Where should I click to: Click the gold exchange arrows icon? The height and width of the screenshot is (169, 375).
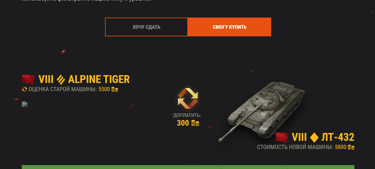tap(188, 98)
